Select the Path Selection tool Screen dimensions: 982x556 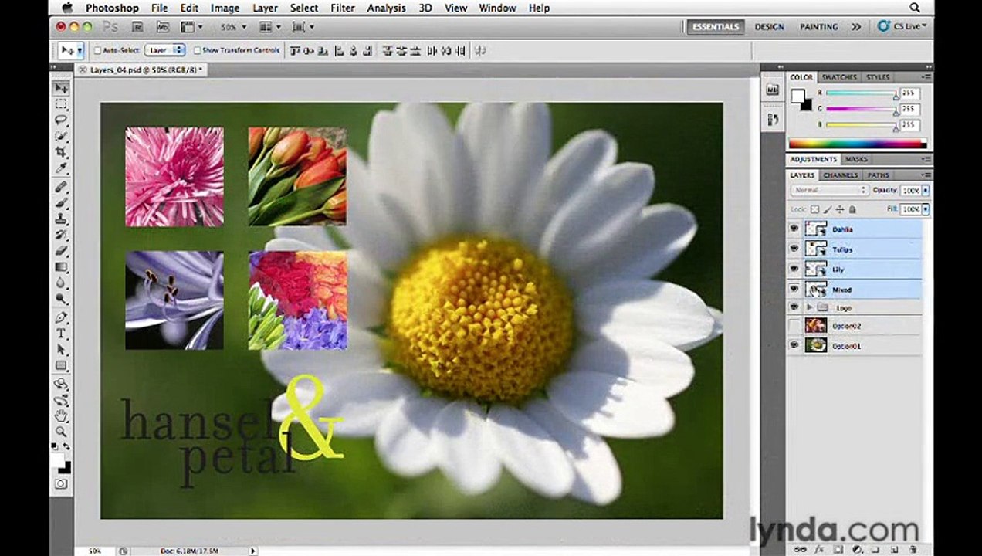61,350
